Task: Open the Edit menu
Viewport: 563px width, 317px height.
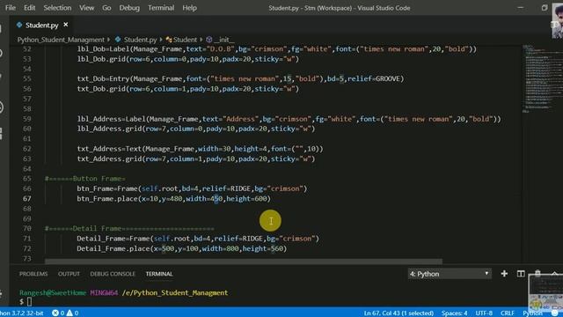Action: (x=29, y=8)
